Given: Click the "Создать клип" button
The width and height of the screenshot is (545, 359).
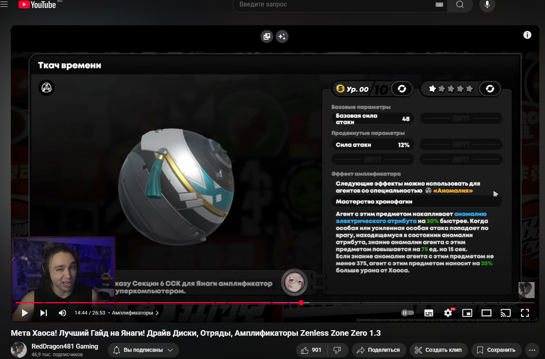Looking at the screenshot, I should (x=438, y=350).
